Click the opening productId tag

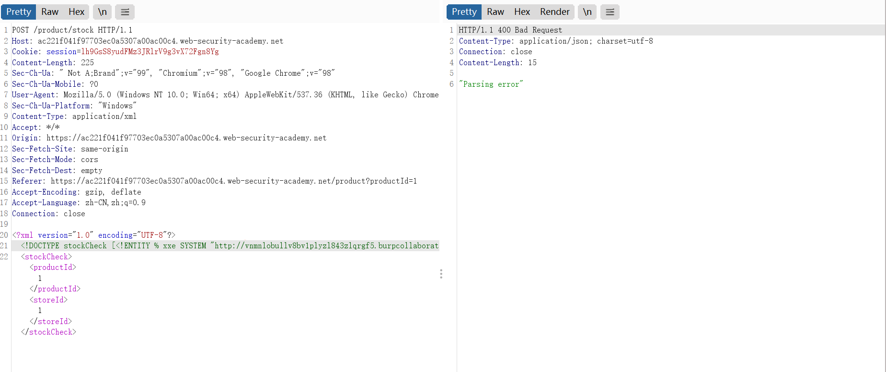click(53, 267)
